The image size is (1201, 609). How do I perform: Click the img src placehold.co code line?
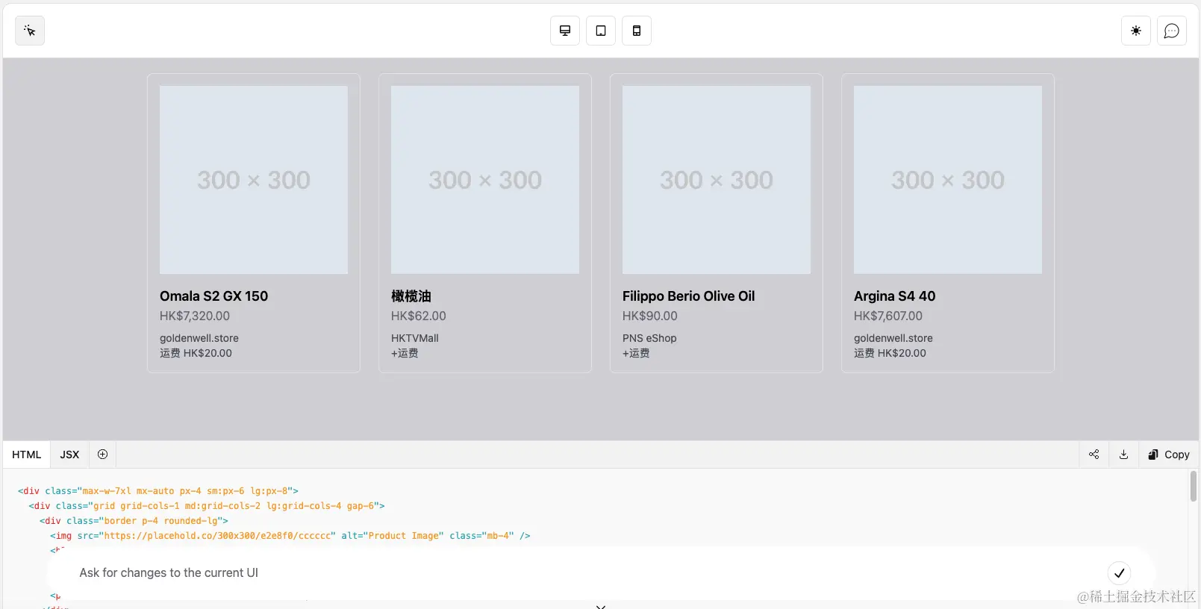click(290, 536)
